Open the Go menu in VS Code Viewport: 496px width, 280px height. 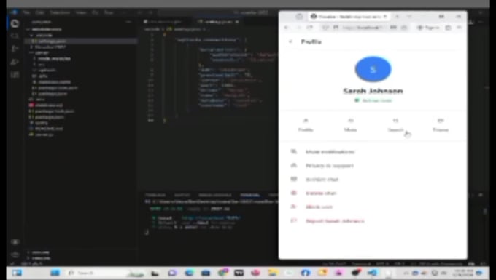click(x=95, y=12)
